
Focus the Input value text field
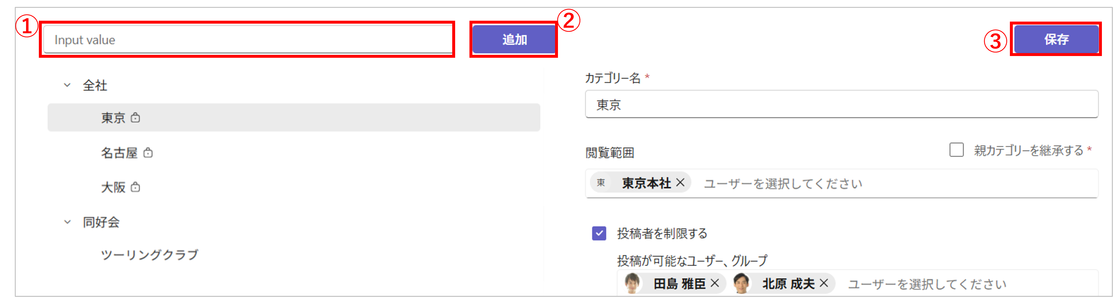point(248,39)
